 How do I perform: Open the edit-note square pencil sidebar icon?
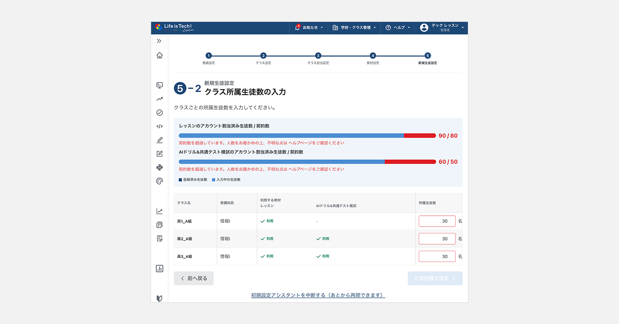(159, 154)
